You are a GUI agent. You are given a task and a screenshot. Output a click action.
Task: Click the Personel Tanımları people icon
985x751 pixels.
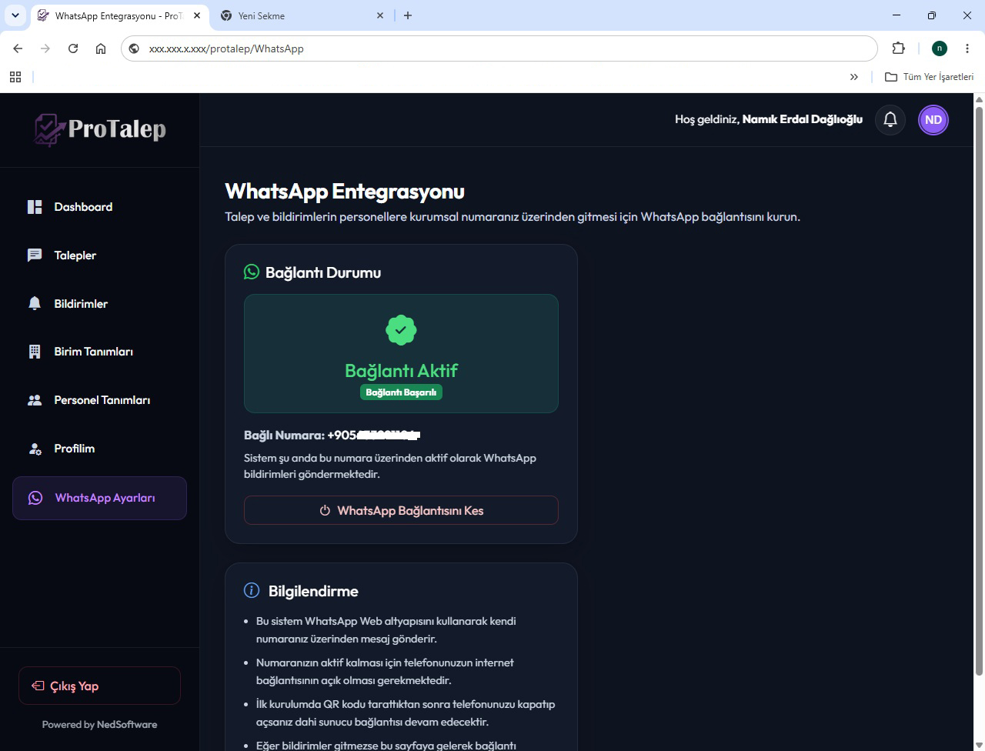35,400
